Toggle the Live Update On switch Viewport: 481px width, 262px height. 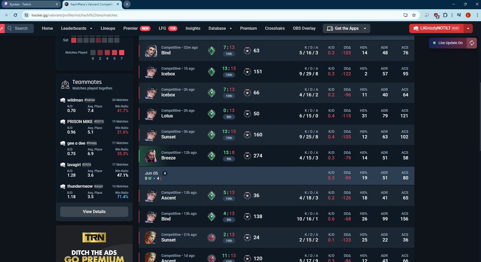tap(447, 43)
